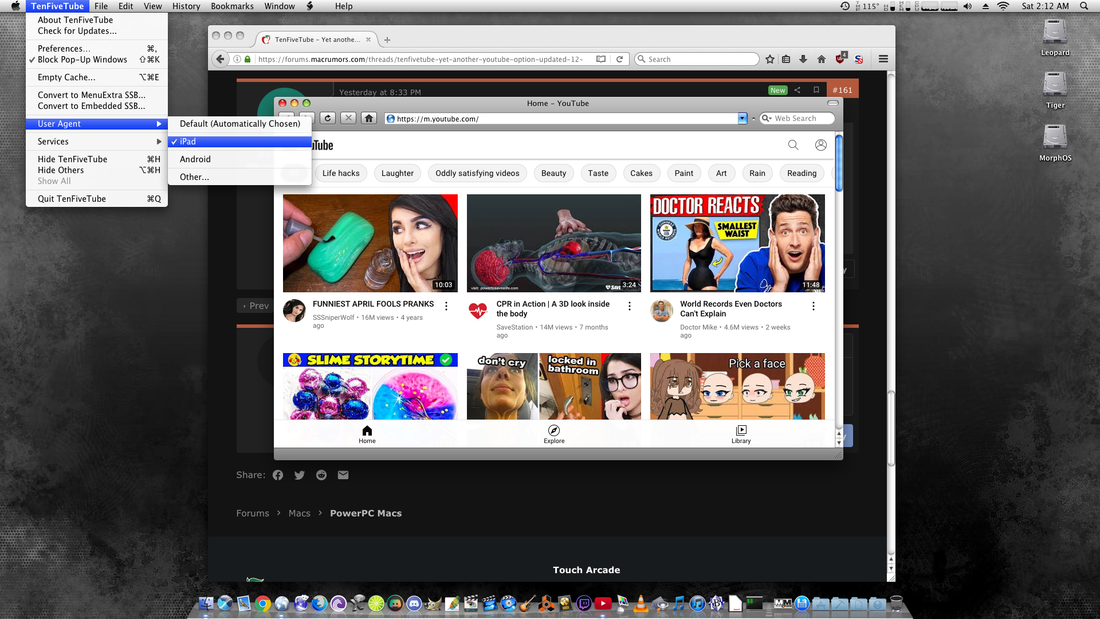
Task: Launch VLC from the dock
Action: (x=641, y=603)
